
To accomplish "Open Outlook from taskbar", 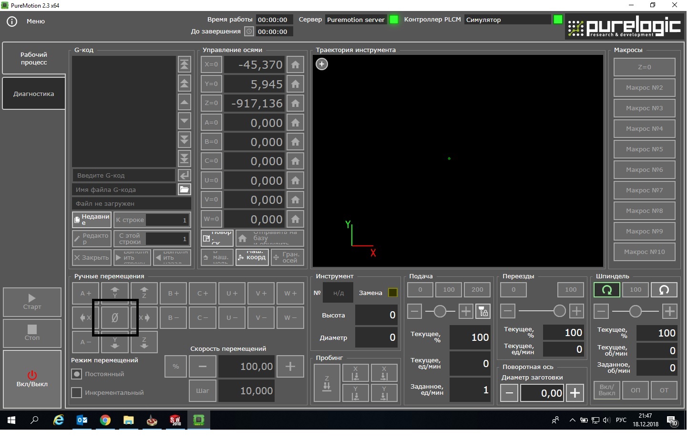I will click(82, 420).
